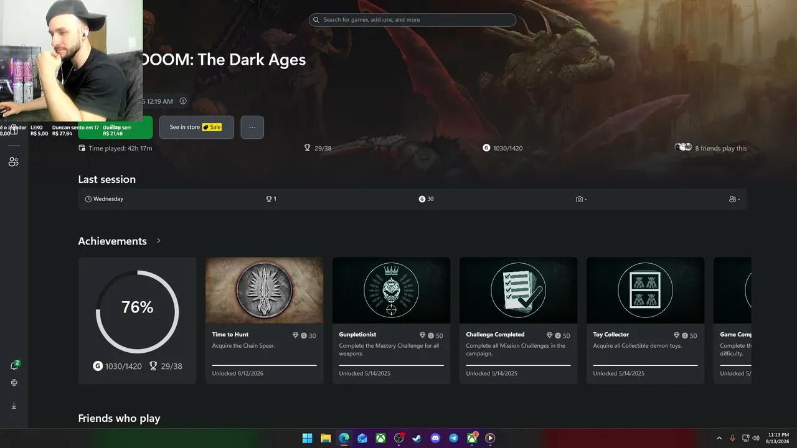This screenshot has width=797, height=448.
Task: Open File Explorer from the taskbar
Action: point(326,438)
